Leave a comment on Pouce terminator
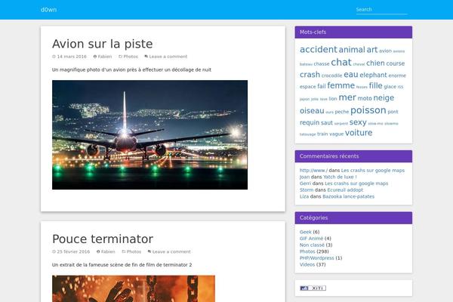Image resolution: width=453 pixels, height=302 pixels. click(171, 251)
